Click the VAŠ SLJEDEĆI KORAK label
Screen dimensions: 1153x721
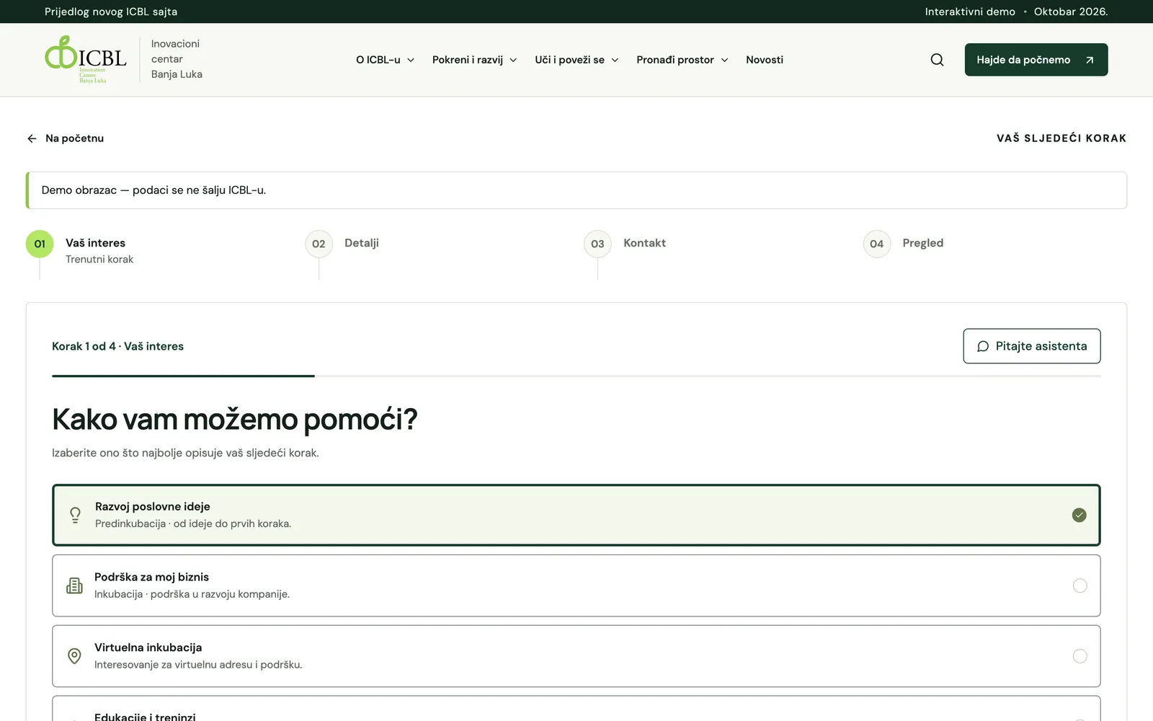(1061, 138)
